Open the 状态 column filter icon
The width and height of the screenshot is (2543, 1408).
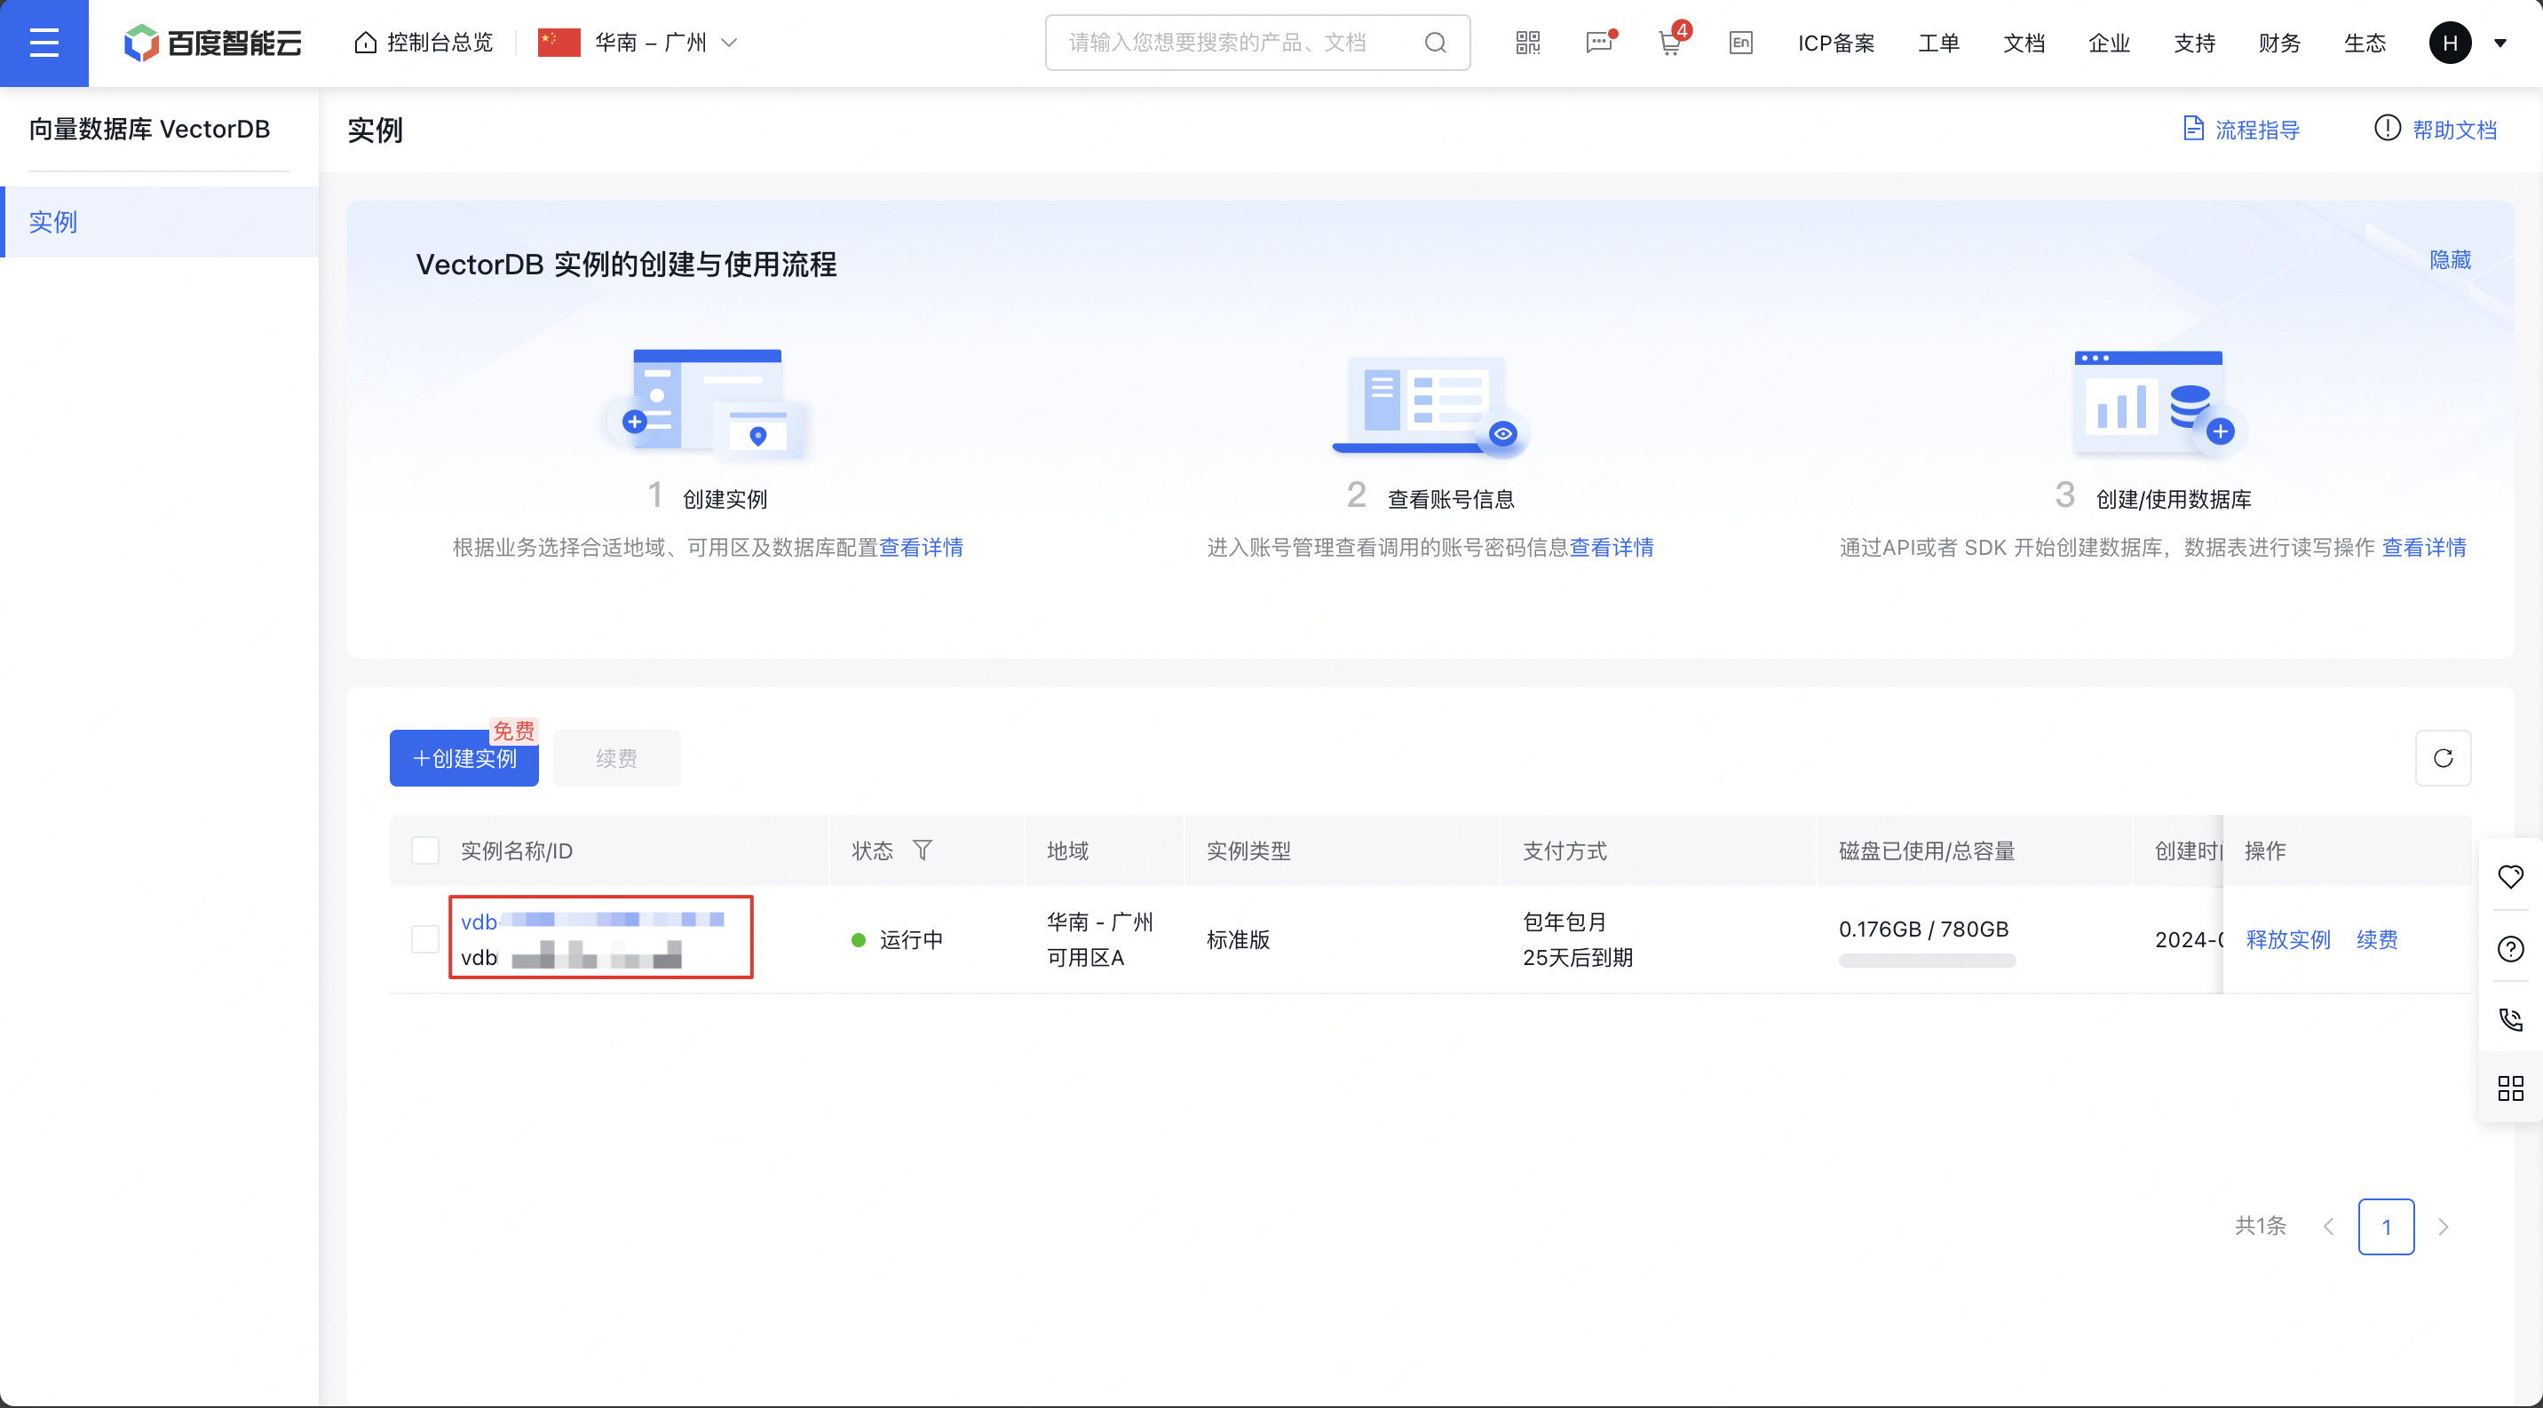coord(922,850)
